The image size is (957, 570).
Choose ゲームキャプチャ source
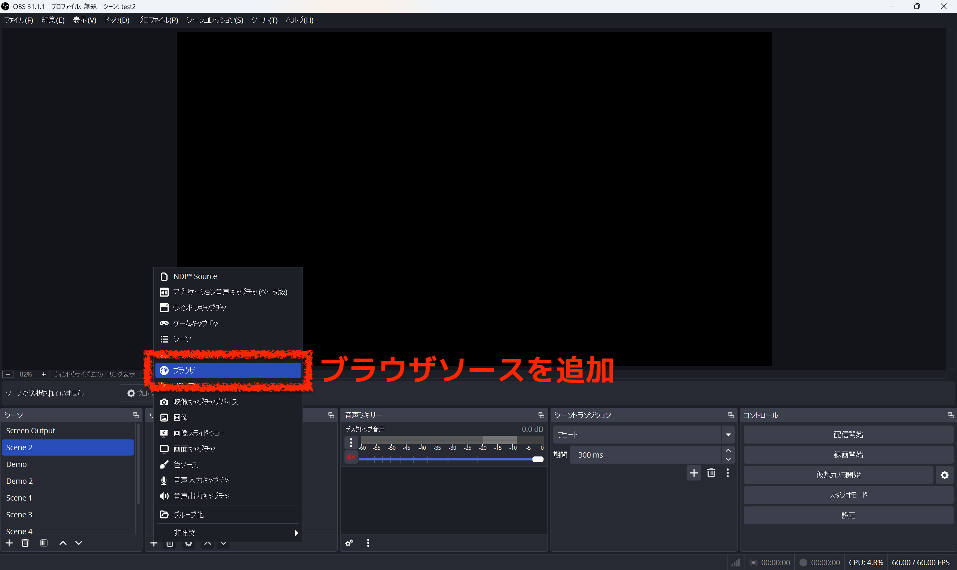click(x=228, y=323)
